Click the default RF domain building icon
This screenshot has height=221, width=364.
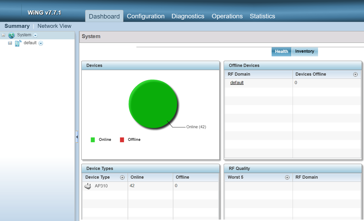(18, 43)
